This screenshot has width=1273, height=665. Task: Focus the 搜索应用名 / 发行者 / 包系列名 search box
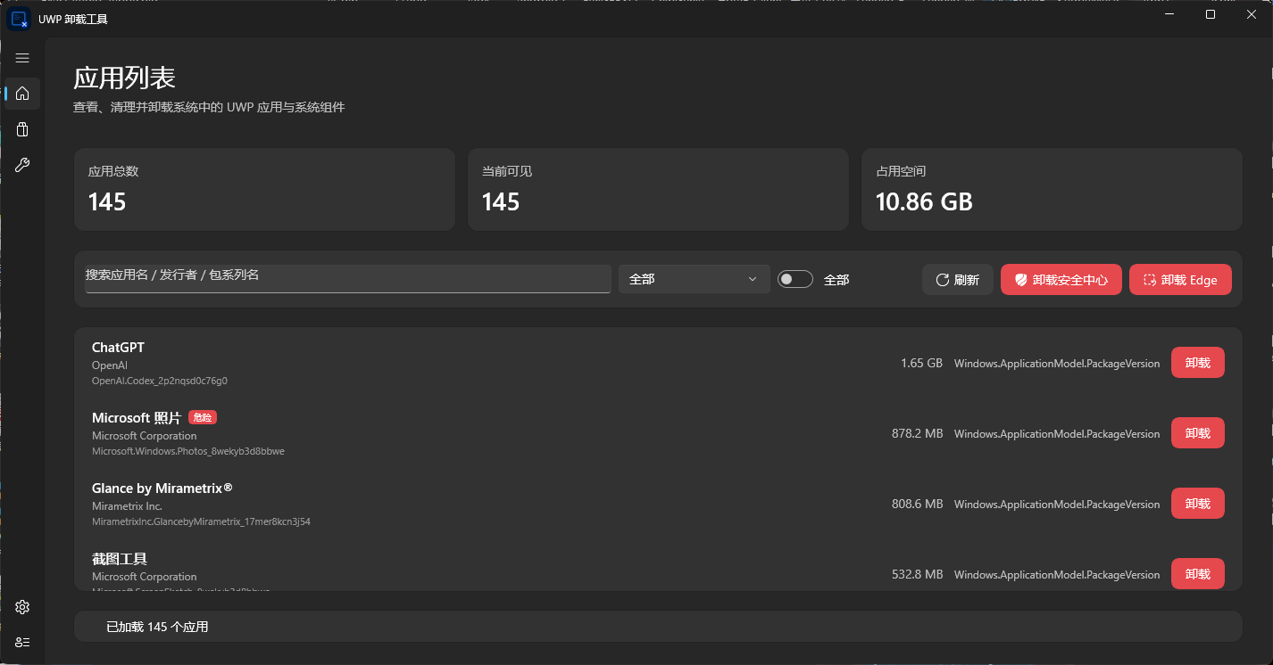point(348,279)
